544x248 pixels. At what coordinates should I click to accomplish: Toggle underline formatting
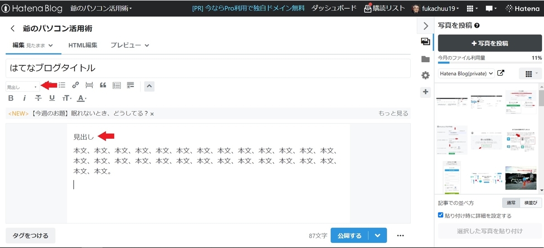[x=52, y=98]
